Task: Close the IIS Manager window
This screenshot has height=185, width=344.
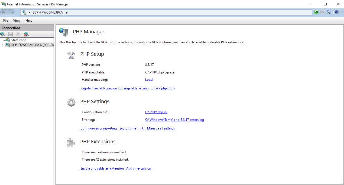Action: pos(338,4)
